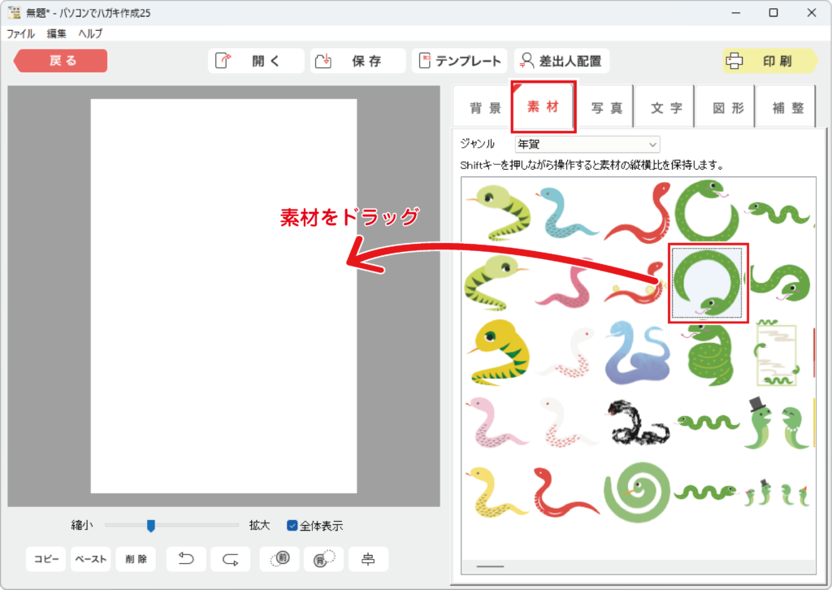Switch to the 素材 tab
832x590 pixels.
pos(544,106)
